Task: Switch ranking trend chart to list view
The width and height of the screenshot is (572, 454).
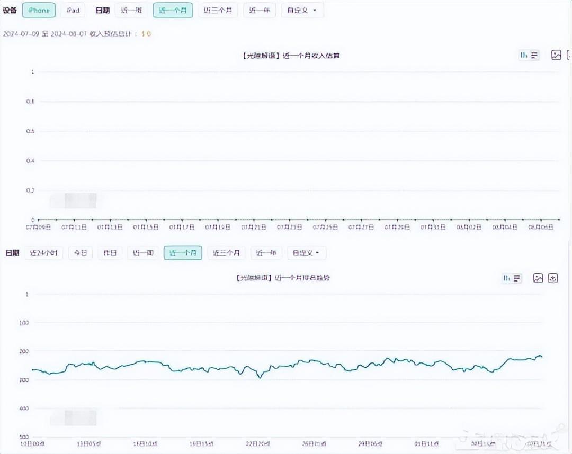Action: pos(517,278)
